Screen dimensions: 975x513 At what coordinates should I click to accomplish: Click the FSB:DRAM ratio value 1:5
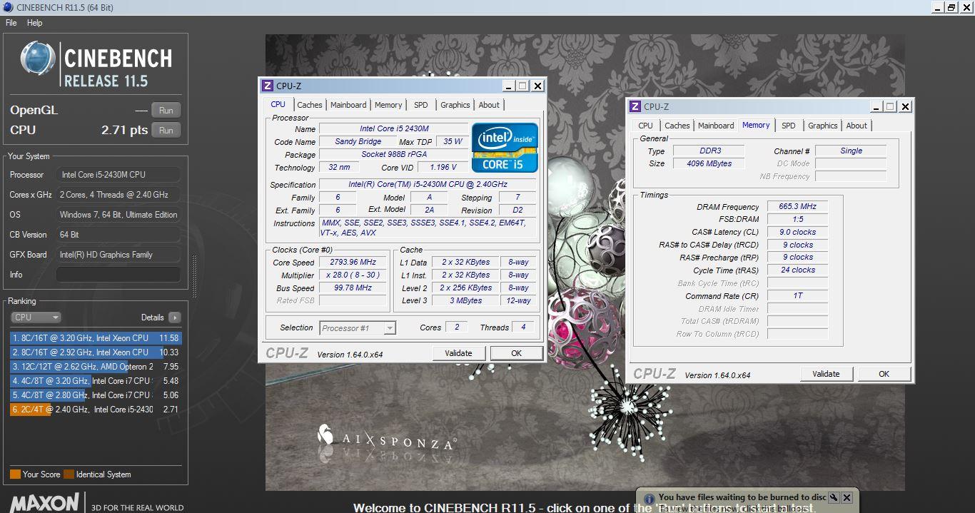click(797, 220)
